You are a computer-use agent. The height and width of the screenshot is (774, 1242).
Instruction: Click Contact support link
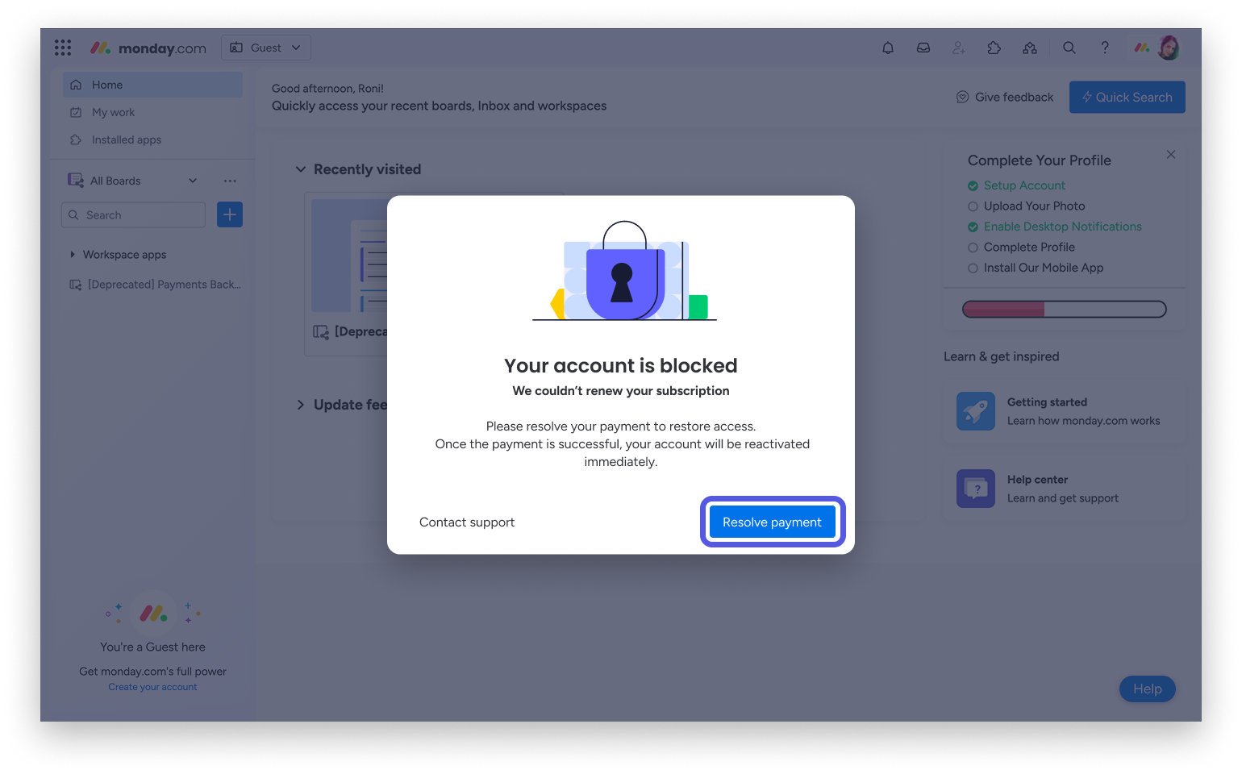pyautogui.click(x=467, y=522)
